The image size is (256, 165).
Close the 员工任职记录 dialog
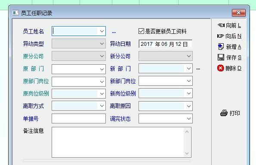pos(239,13)
